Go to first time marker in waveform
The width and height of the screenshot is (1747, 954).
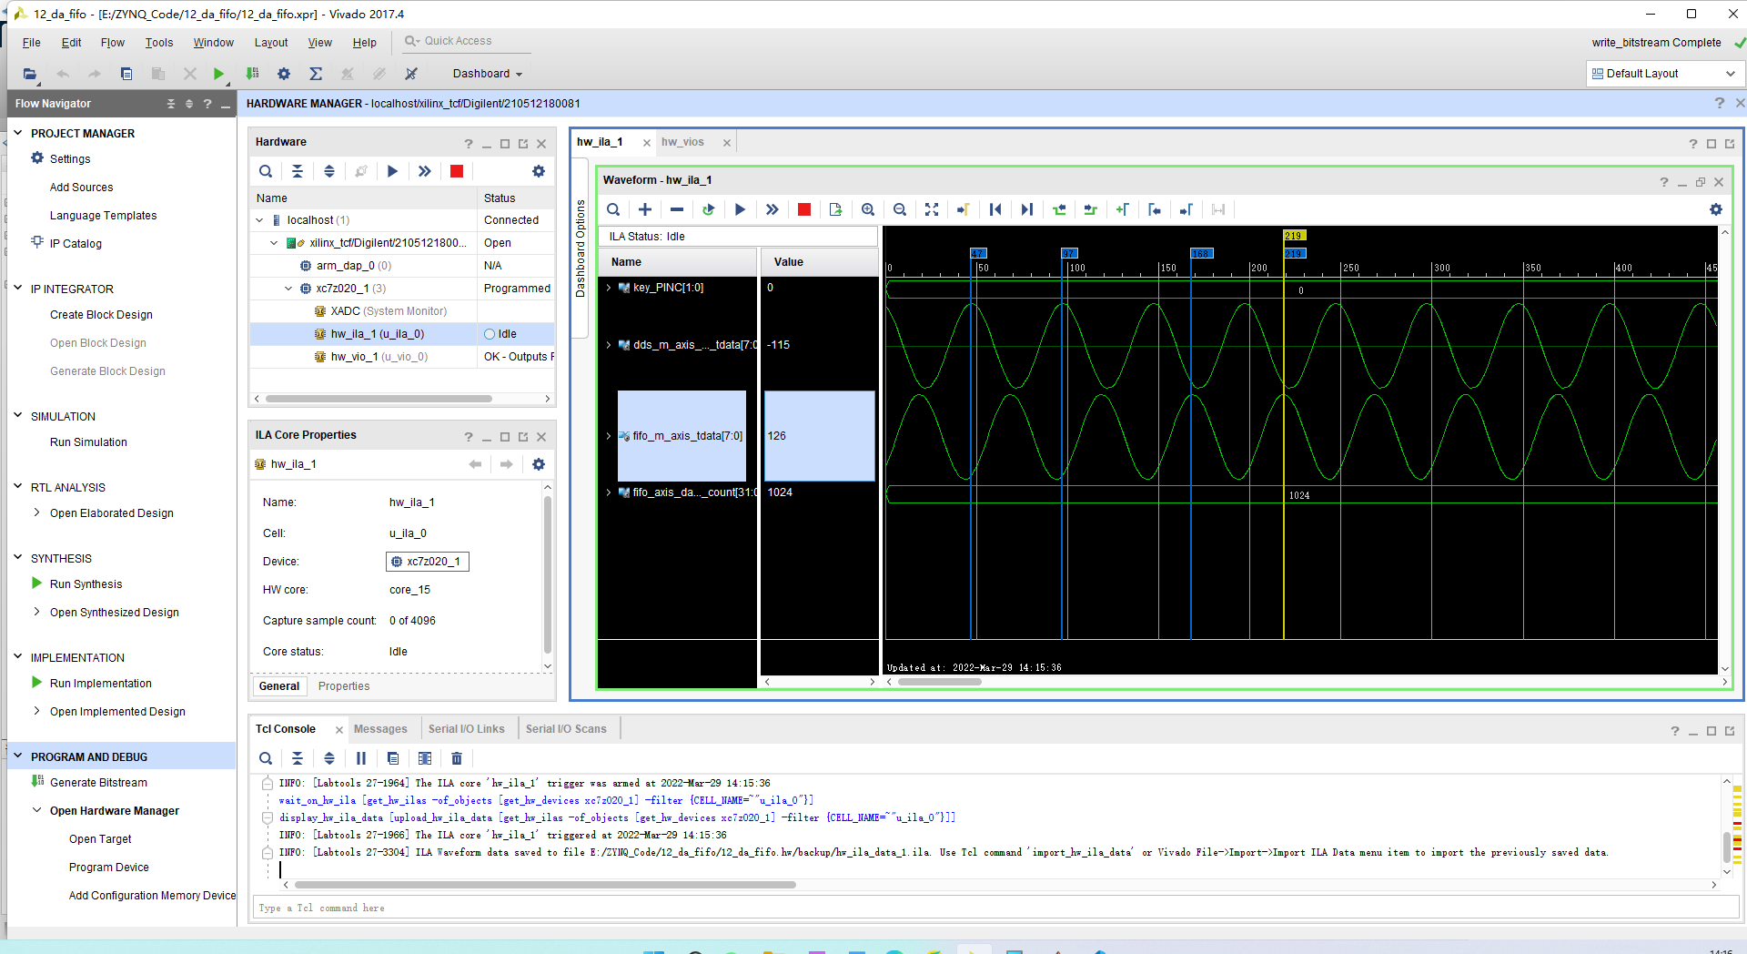click(x=995, y=209)
